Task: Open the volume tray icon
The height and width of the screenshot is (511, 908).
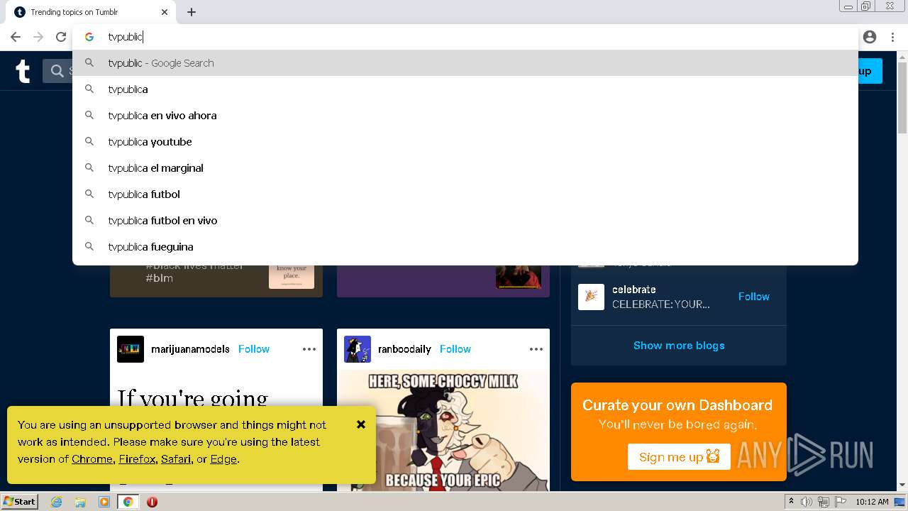Action: point(806,502)
